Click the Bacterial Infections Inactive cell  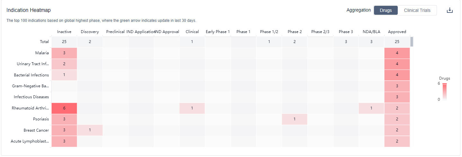64,75
